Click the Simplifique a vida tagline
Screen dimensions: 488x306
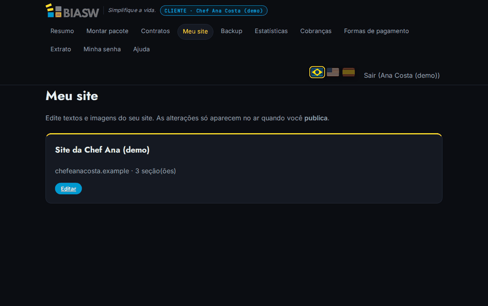click(132, 10)
